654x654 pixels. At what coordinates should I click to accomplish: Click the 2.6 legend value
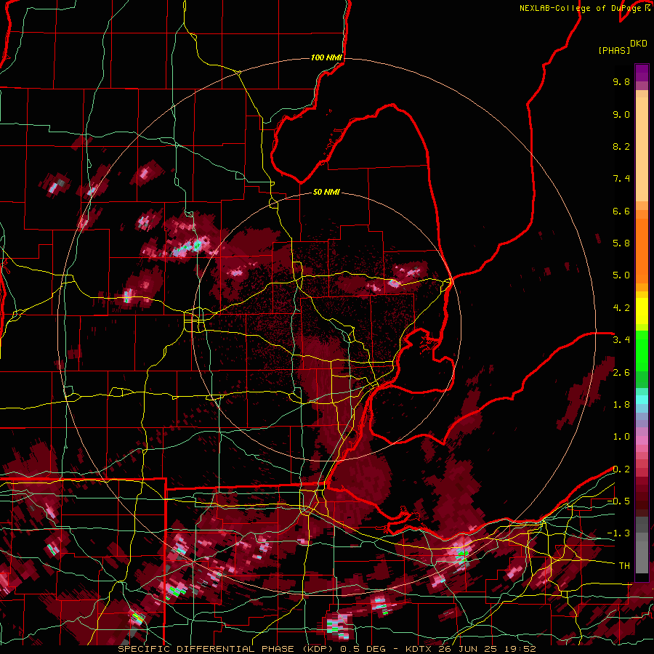coord(621,373)
